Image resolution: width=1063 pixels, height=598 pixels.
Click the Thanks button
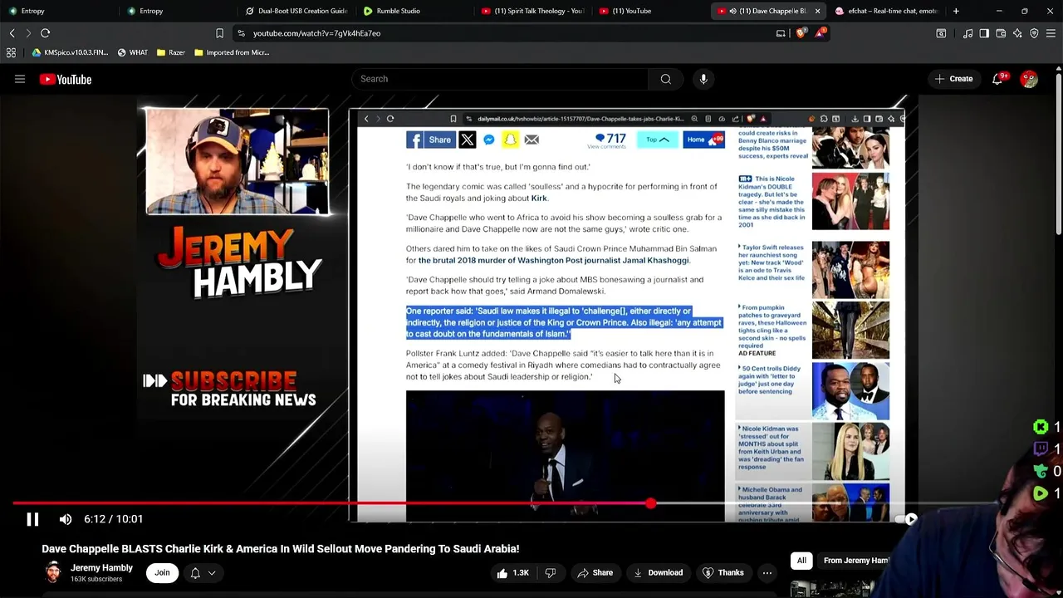point(723,572)
